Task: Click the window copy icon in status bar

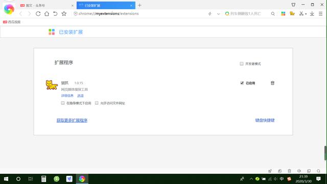Action: click(309, 171)
